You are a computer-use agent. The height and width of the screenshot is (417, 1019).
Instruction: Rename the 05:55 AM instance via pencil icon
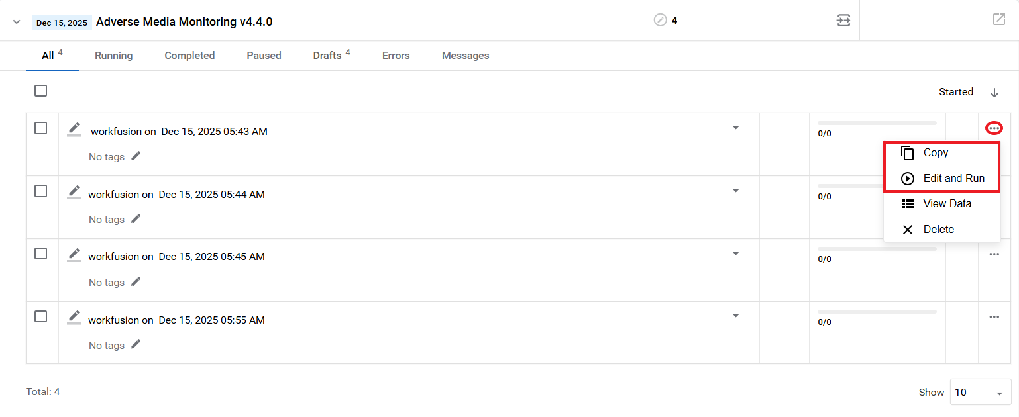[74, 318]
